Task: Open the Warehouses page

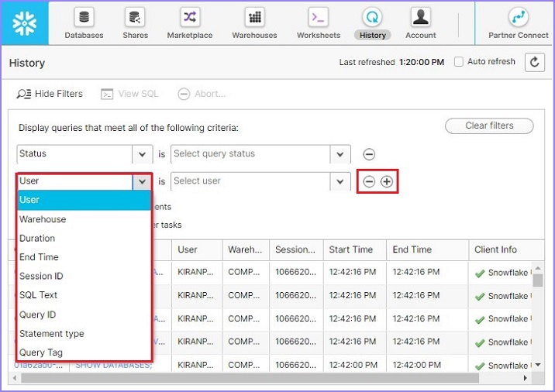Action: (x=254, y=23)
